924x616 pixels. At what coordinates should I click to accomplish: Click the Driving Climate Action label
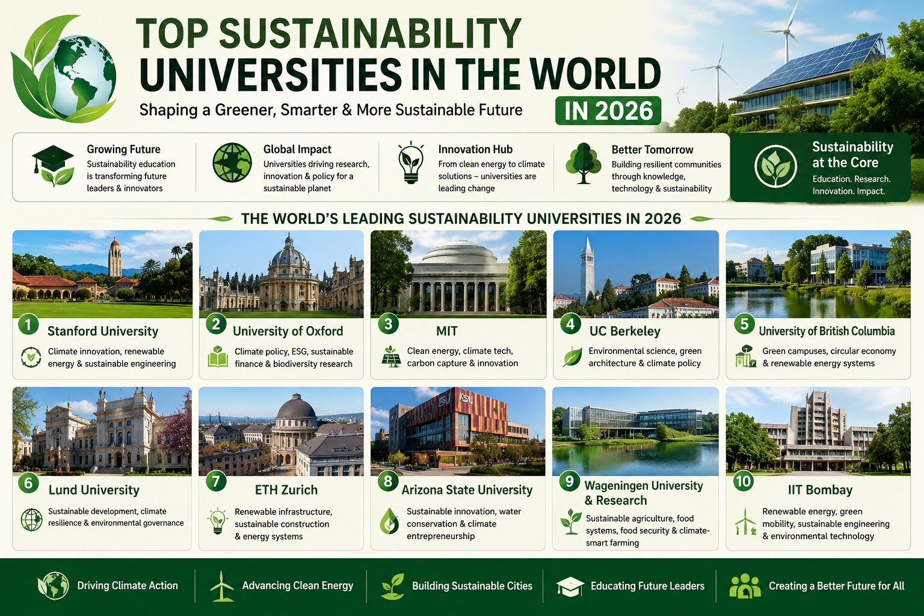(128, 586)
